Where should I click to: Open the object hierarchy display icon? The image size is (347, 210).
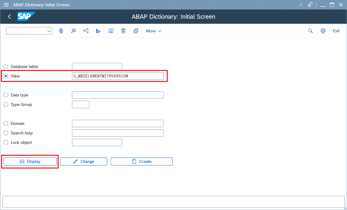98,31
